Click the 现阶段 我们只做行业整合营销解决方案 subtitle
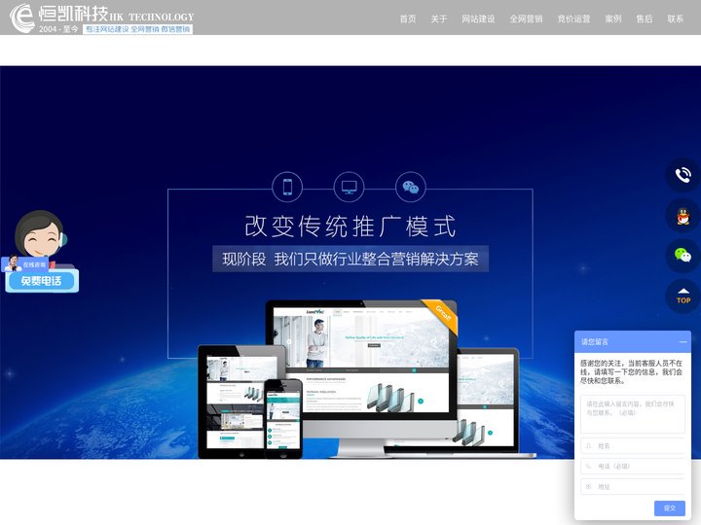Viewport: 701px width, 525px height. click(x=350, y=259)
